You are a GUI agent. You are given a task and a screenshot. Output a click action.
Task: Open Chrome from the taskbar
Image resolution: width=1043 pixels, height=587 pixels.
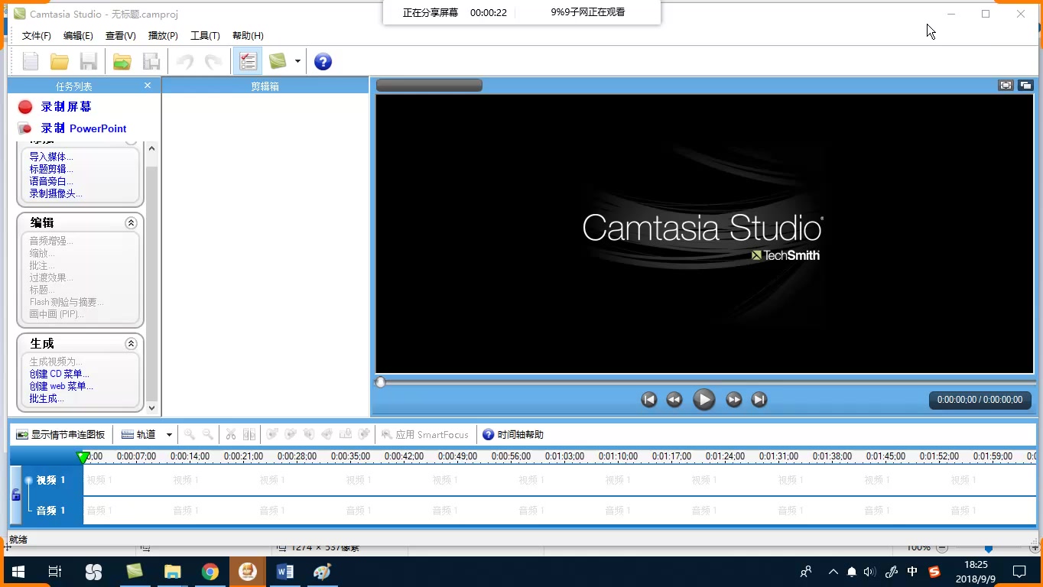210,572
